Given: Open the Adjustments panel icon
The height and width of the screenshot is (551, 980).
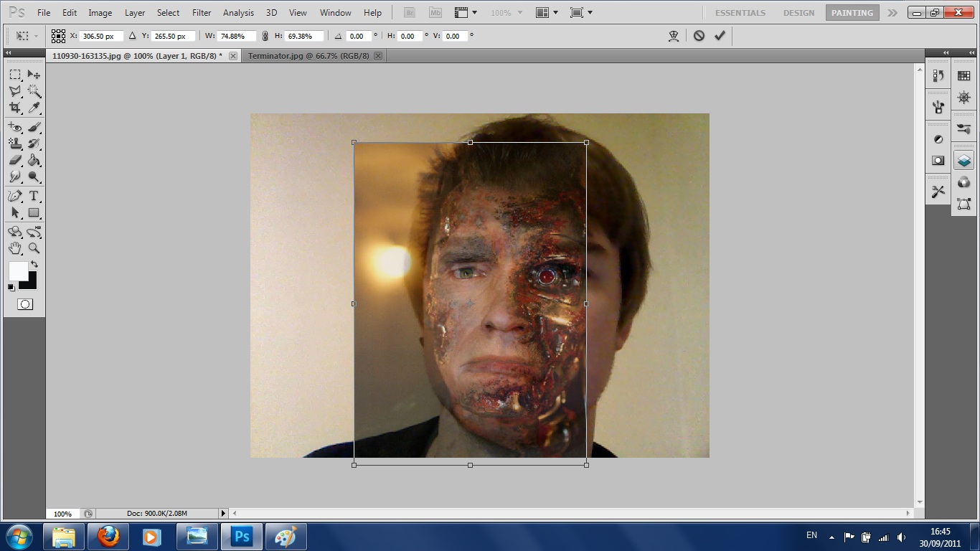Looking at the screenshot, I should 938,139.
